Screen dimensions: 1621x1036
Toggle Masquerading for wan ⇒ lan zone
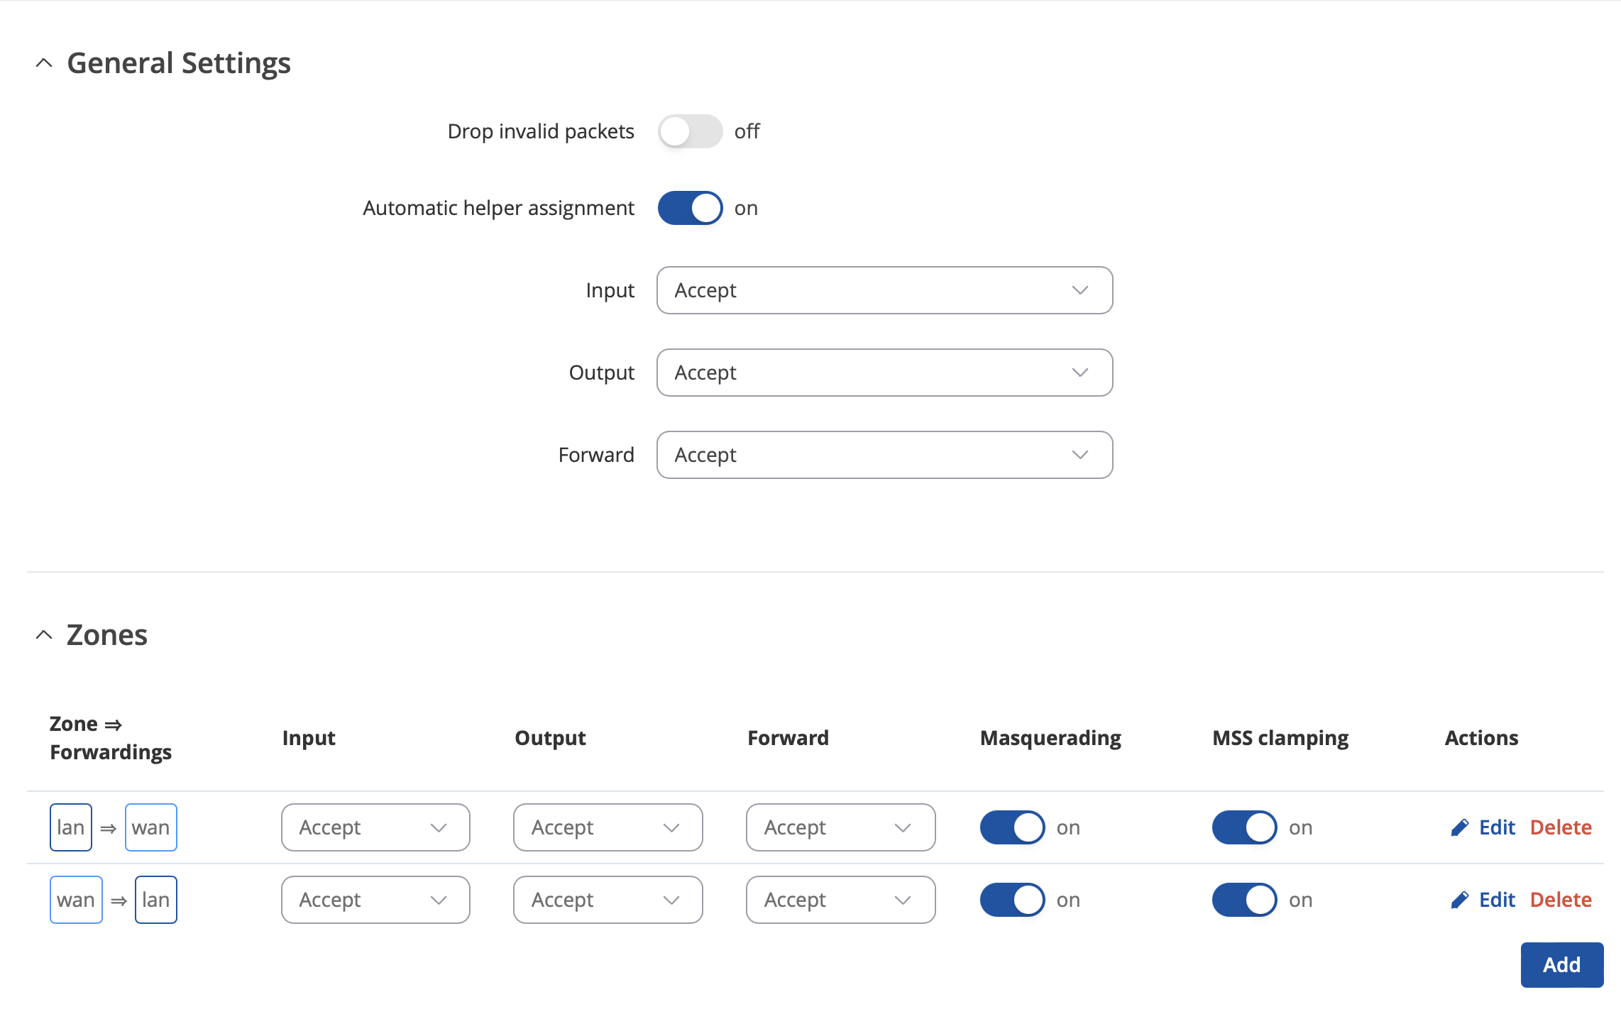point(1012,900)
